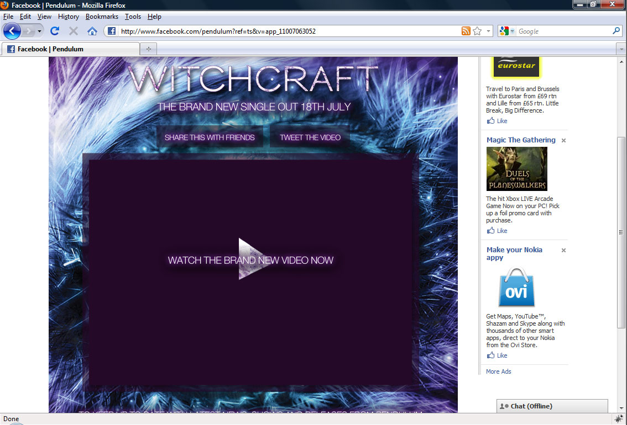
Task: Click the Forward navigation arrow
Action: (x=29, y=31)
